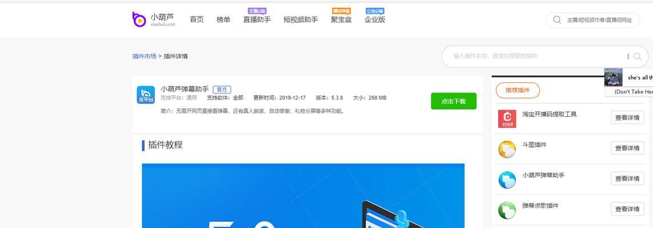Click 查看详情 for 斗图插件

click(x=627, y=148)
